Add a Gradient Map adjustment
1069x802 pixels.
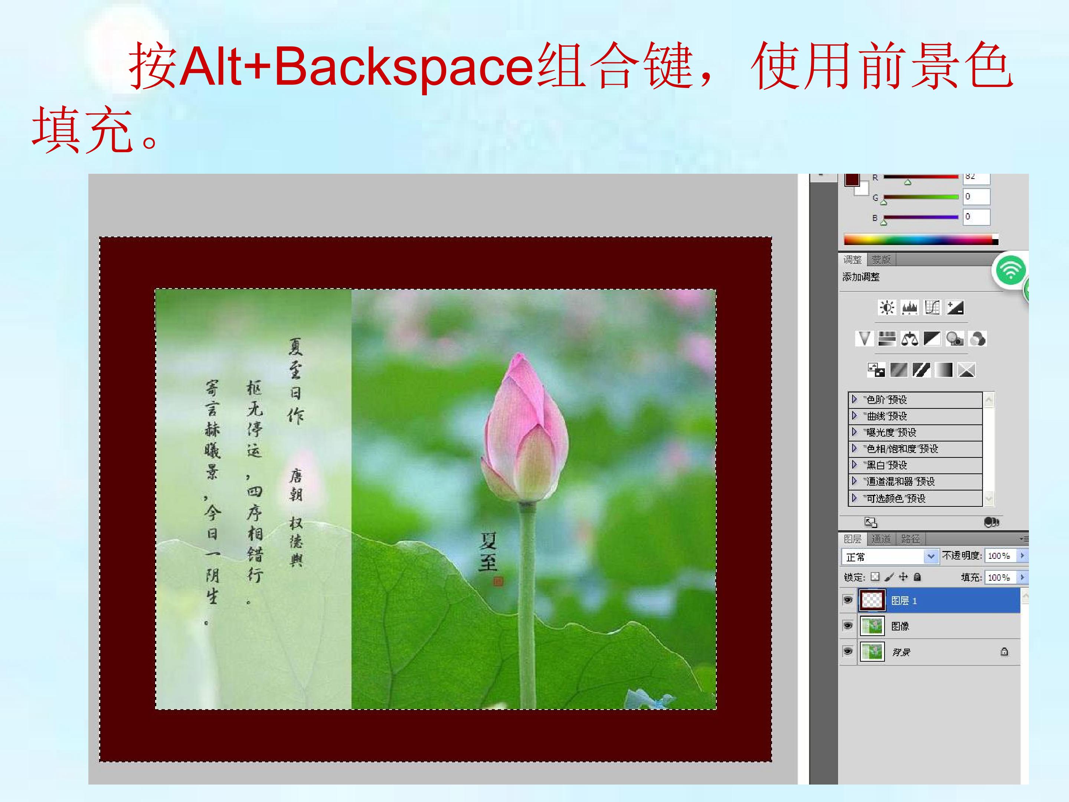[944, 370]
